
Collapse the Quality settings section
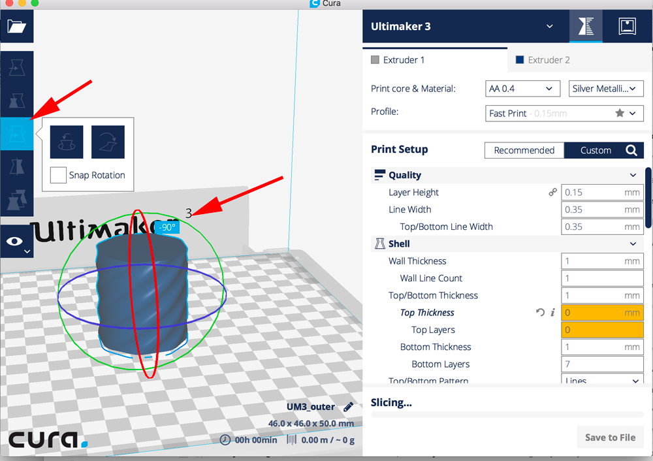coord(633,175)
